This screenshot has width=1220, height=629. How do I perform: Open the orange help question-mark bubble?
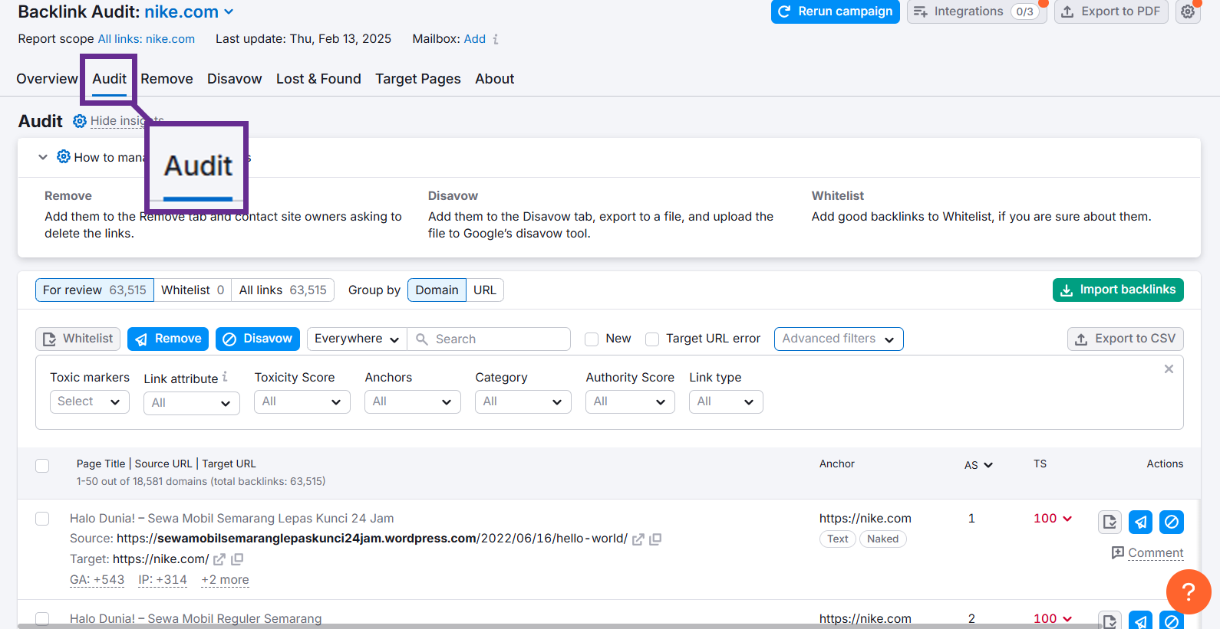(x=1189, y=591)
